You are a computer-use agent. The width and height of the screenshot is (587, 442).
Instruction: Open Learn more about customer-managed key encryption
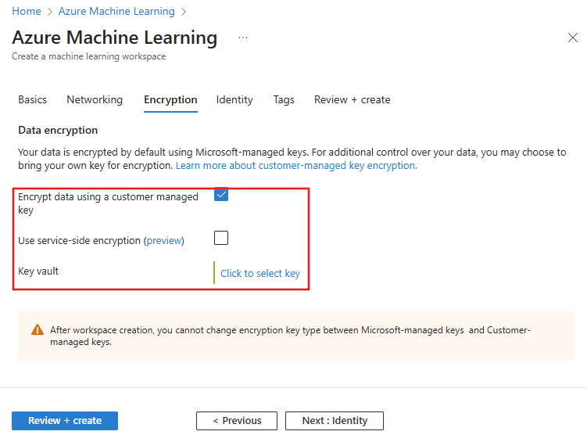[295, 166]
